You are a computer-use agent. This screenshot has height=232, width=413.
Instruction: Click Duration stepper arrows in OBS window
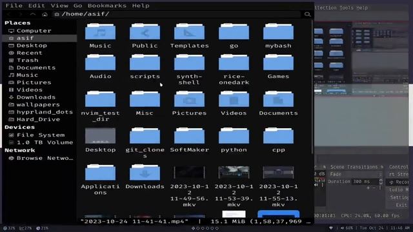(381, 182)
